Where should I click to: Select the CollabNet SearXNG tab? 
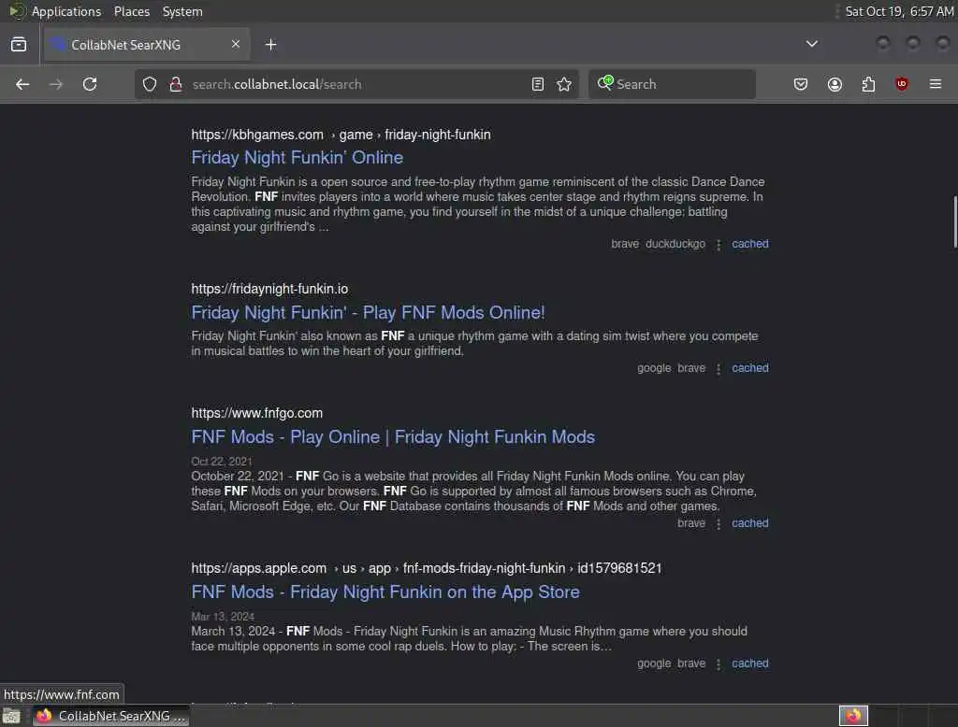(146, 45)
